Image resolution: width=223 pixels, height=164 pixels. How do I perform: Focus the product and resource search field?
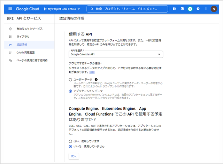127,9
